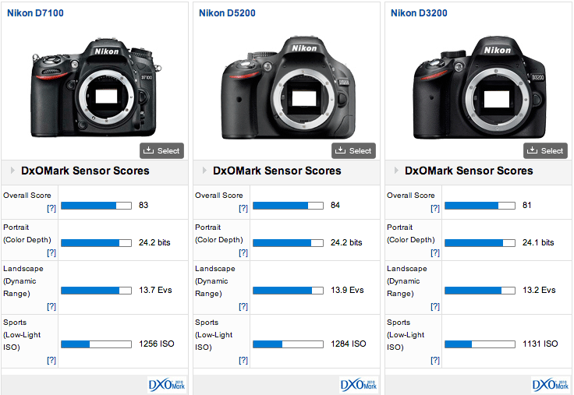Click the Nikon D5200 camera image
The image size is (574, 395).
(289, 88)
